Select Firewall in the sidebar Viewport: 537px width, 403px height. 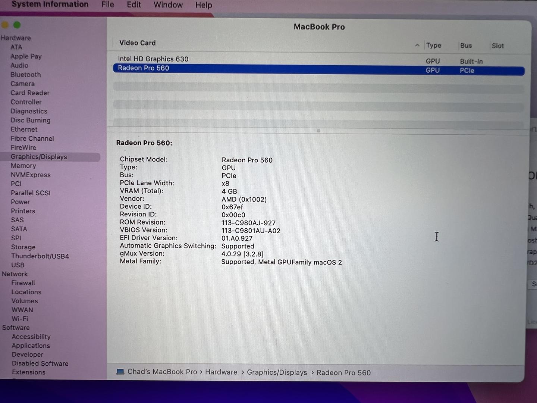pyautogui.click(x=23, y=283)
